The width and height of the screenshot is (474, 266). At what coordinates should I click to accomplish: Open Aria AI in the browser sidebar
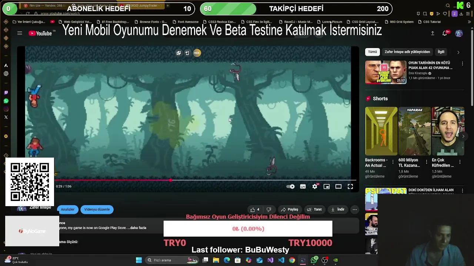pyautogui.click(x=6, y=65)
